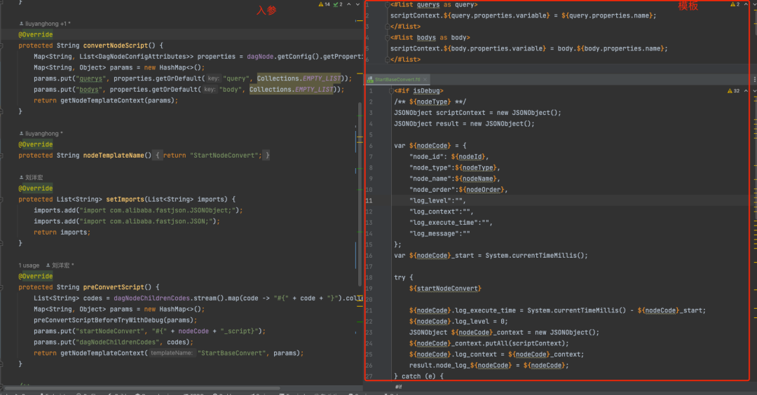The width and height of the screenshot is (757, 395).
Task: Go to next problem in StartBaseConvert.ftl editor
Action: point(754,90)
